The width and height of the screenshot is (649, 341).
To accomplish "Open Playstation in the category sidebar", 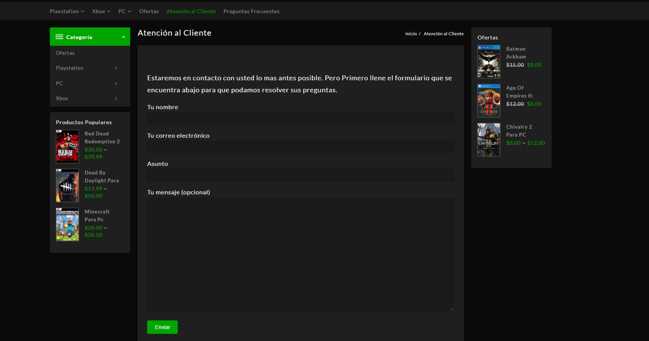I will tap(69, 68).
